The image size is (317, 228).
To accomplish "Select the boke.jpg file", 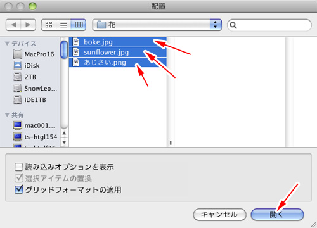I will (118, 42).
